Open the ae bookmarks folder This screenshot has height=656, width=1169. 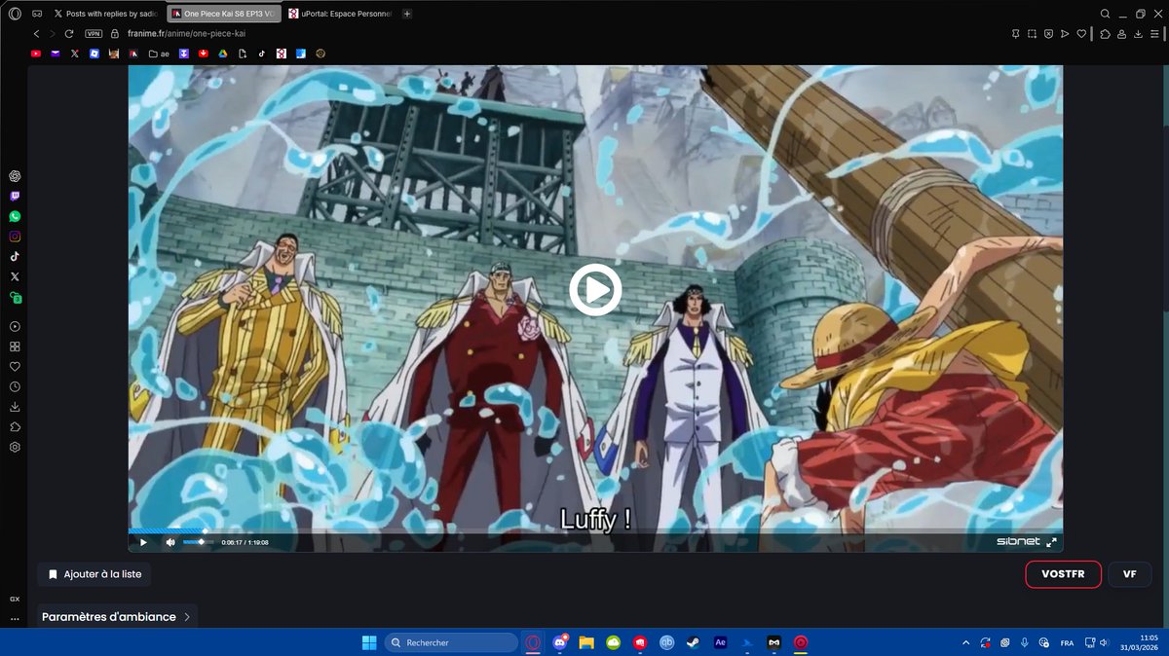[x=159, y=54]
